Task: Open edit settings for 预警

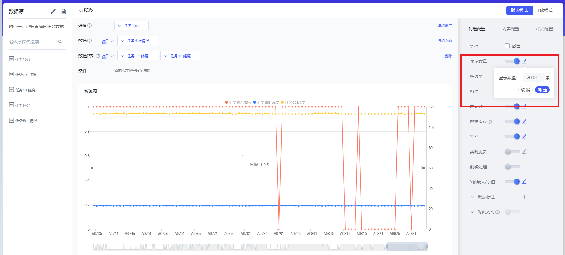Action: (524, 136)
